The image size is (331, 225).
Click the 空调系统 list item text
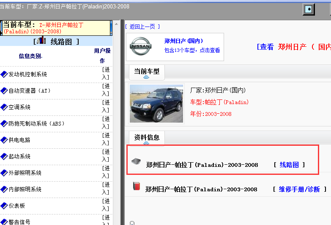[x=19, y=107]
